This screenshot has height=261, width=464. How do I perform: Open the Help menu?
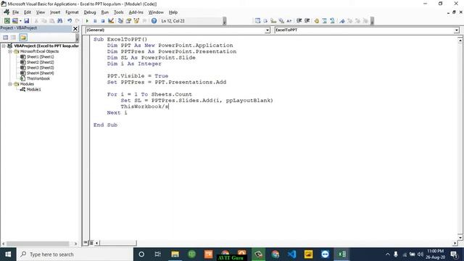(x=173, y=12)
